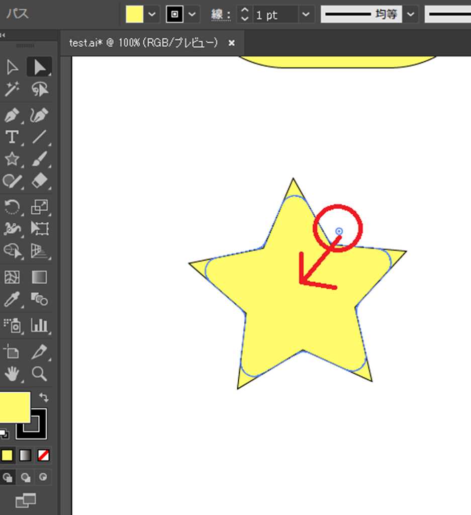
Task: Pick the Pen tool
Action: point(12,115)
